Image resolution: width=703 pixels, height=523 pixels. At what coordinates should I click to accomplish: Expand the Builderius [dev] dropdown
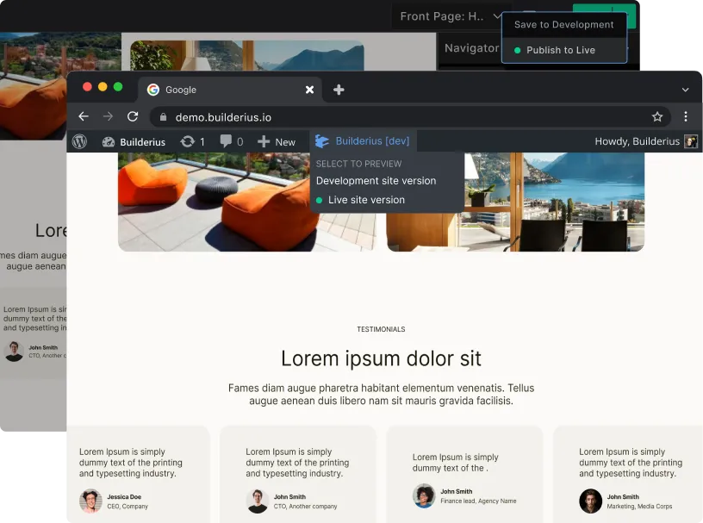(363, 141)
